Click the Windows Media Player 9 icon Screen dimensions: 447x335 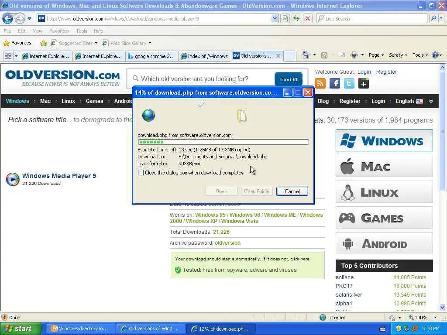pyautogui.click(x=13, y=179)
